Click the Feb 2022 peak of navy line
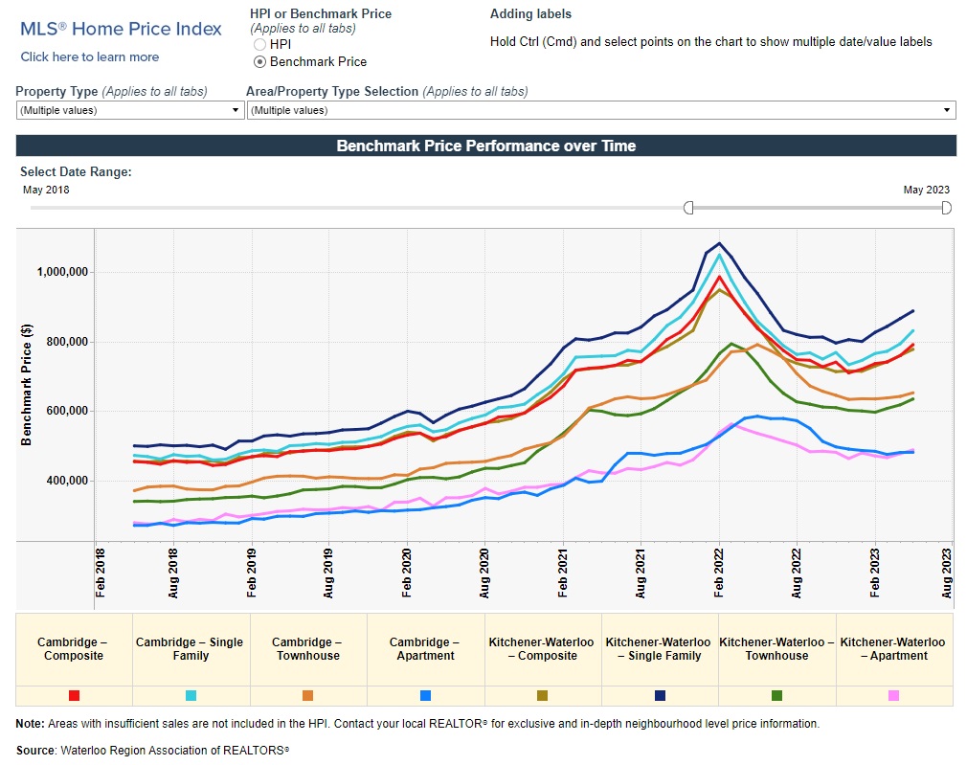The image size is (967, 765). pos(719,243)
